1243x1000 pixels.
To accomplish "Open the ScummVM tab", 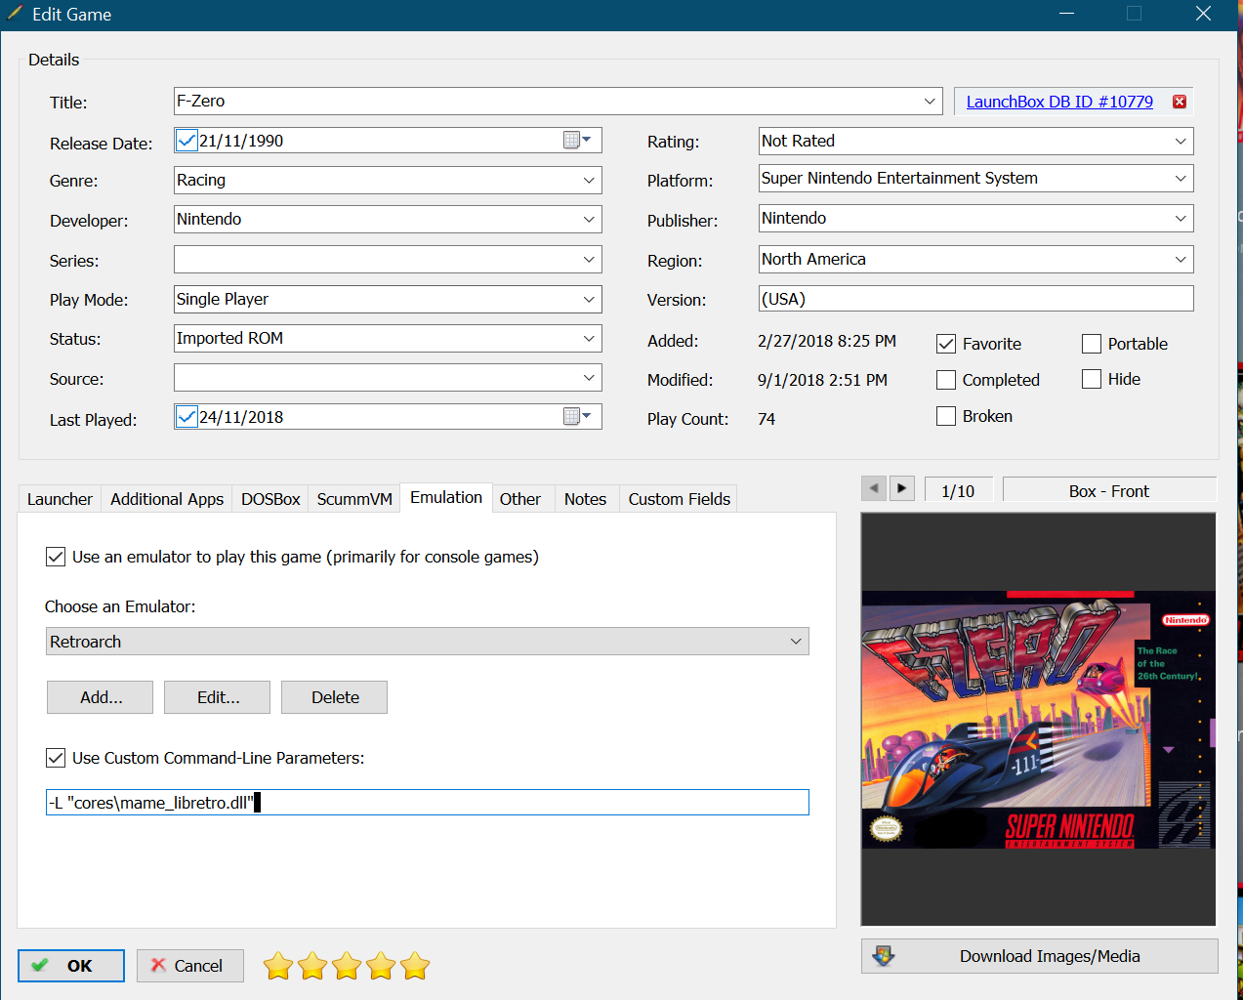I will [354, 499].
